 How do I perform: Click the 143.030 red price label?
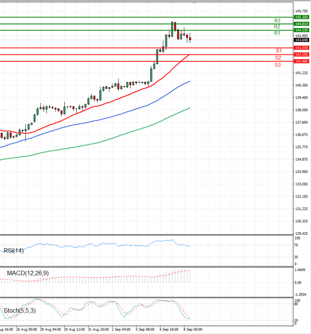301,48
